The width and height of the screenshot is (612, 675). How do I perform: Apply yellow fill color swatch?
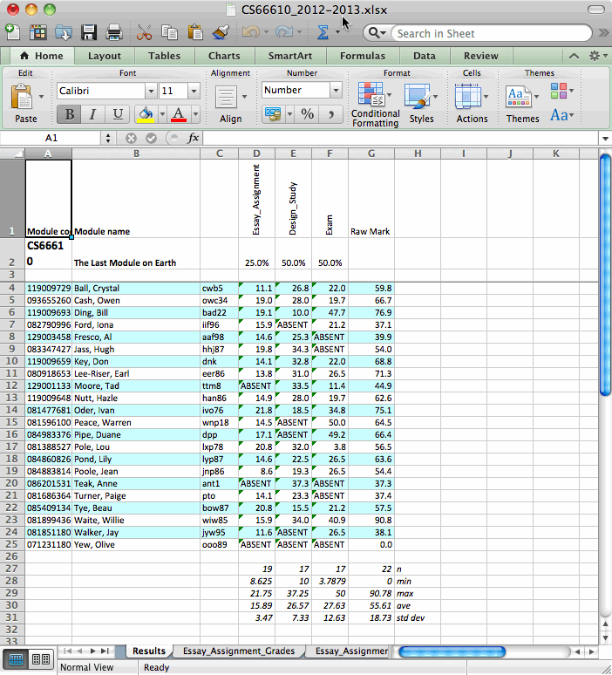(146, 114)
